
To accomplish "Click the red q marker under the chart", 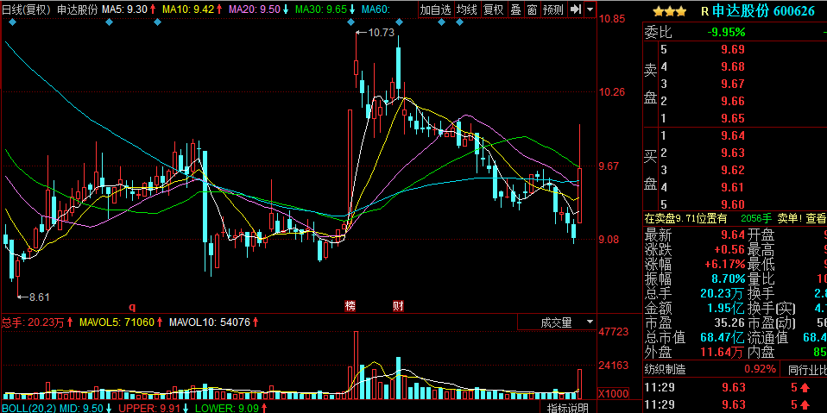I will pos(133,306).
